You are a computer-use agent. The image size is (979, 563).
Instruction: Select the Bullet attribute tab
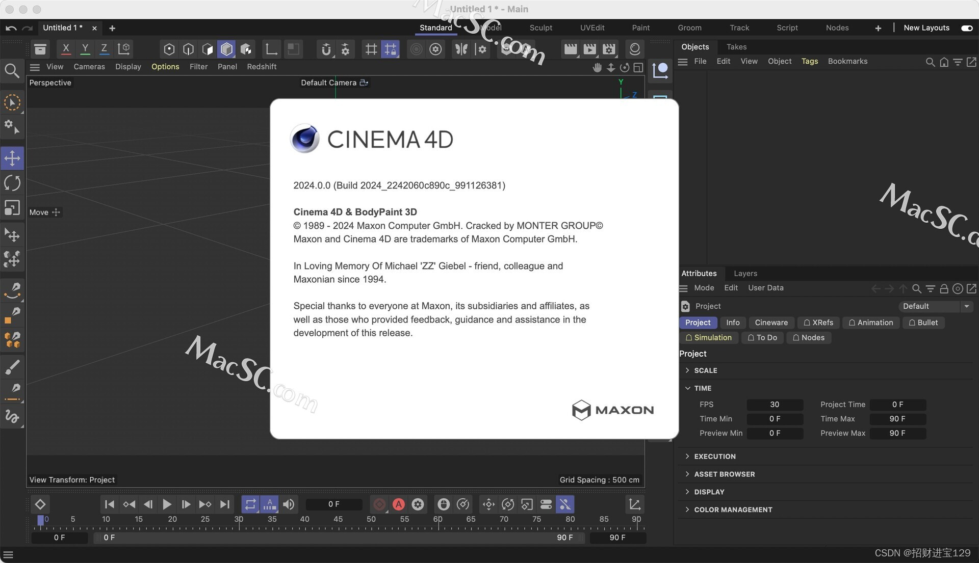tap(923, 323)
